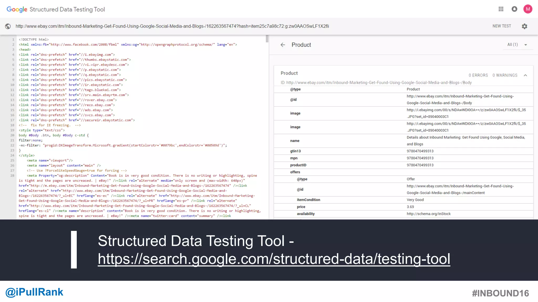Click the tested eBay URL field
Image resolution: width=538 pixels, height=302 pixels.
pyautogui.click(x=172, y=26)
